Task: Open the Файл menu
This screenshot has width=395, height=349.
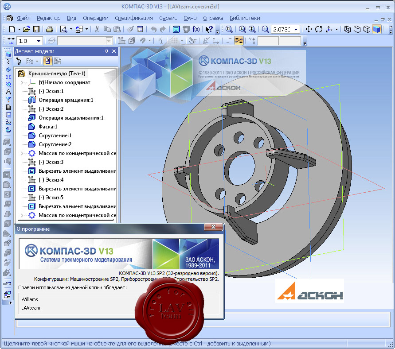Action: 23,18
